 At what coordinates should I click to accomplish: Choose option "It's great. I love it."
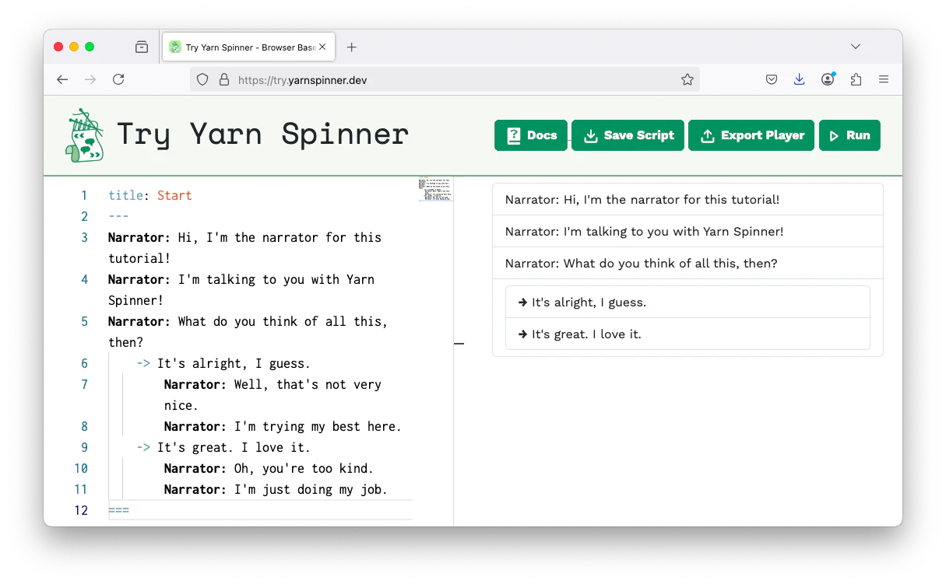[687, 334]
